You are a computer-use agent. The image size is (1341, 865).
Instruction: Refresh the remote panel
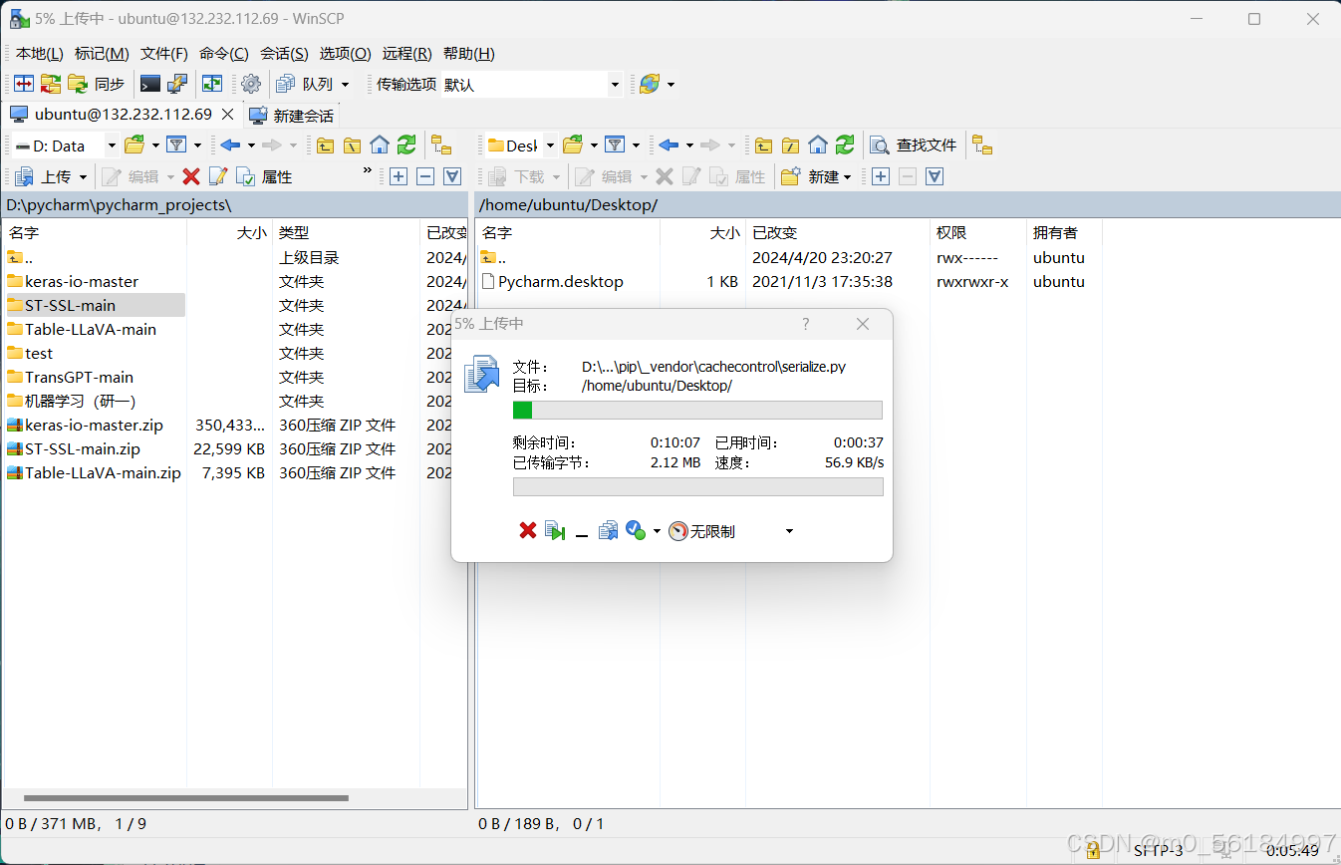click(845, 145)
